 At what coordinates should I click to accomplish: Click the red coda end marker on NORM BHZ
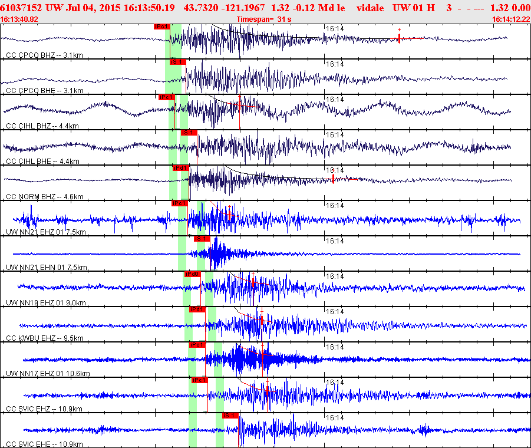click(x=333, y=179)
